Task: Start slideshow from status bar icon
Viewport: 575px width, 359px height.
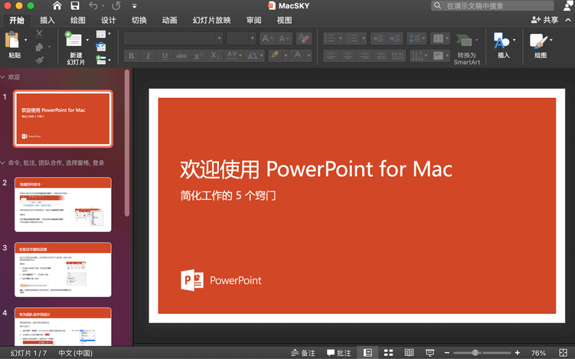Action: (x=430, y=353)
